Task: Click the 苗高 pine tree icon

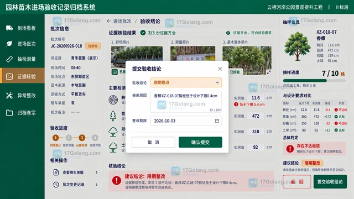Action: tap(113, 116)
